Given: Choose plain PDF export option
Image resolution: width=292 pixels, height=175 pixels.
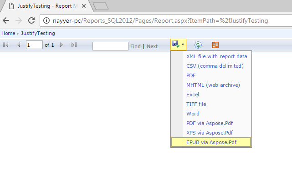Looking at the screenshot, I should pos(191,75).
